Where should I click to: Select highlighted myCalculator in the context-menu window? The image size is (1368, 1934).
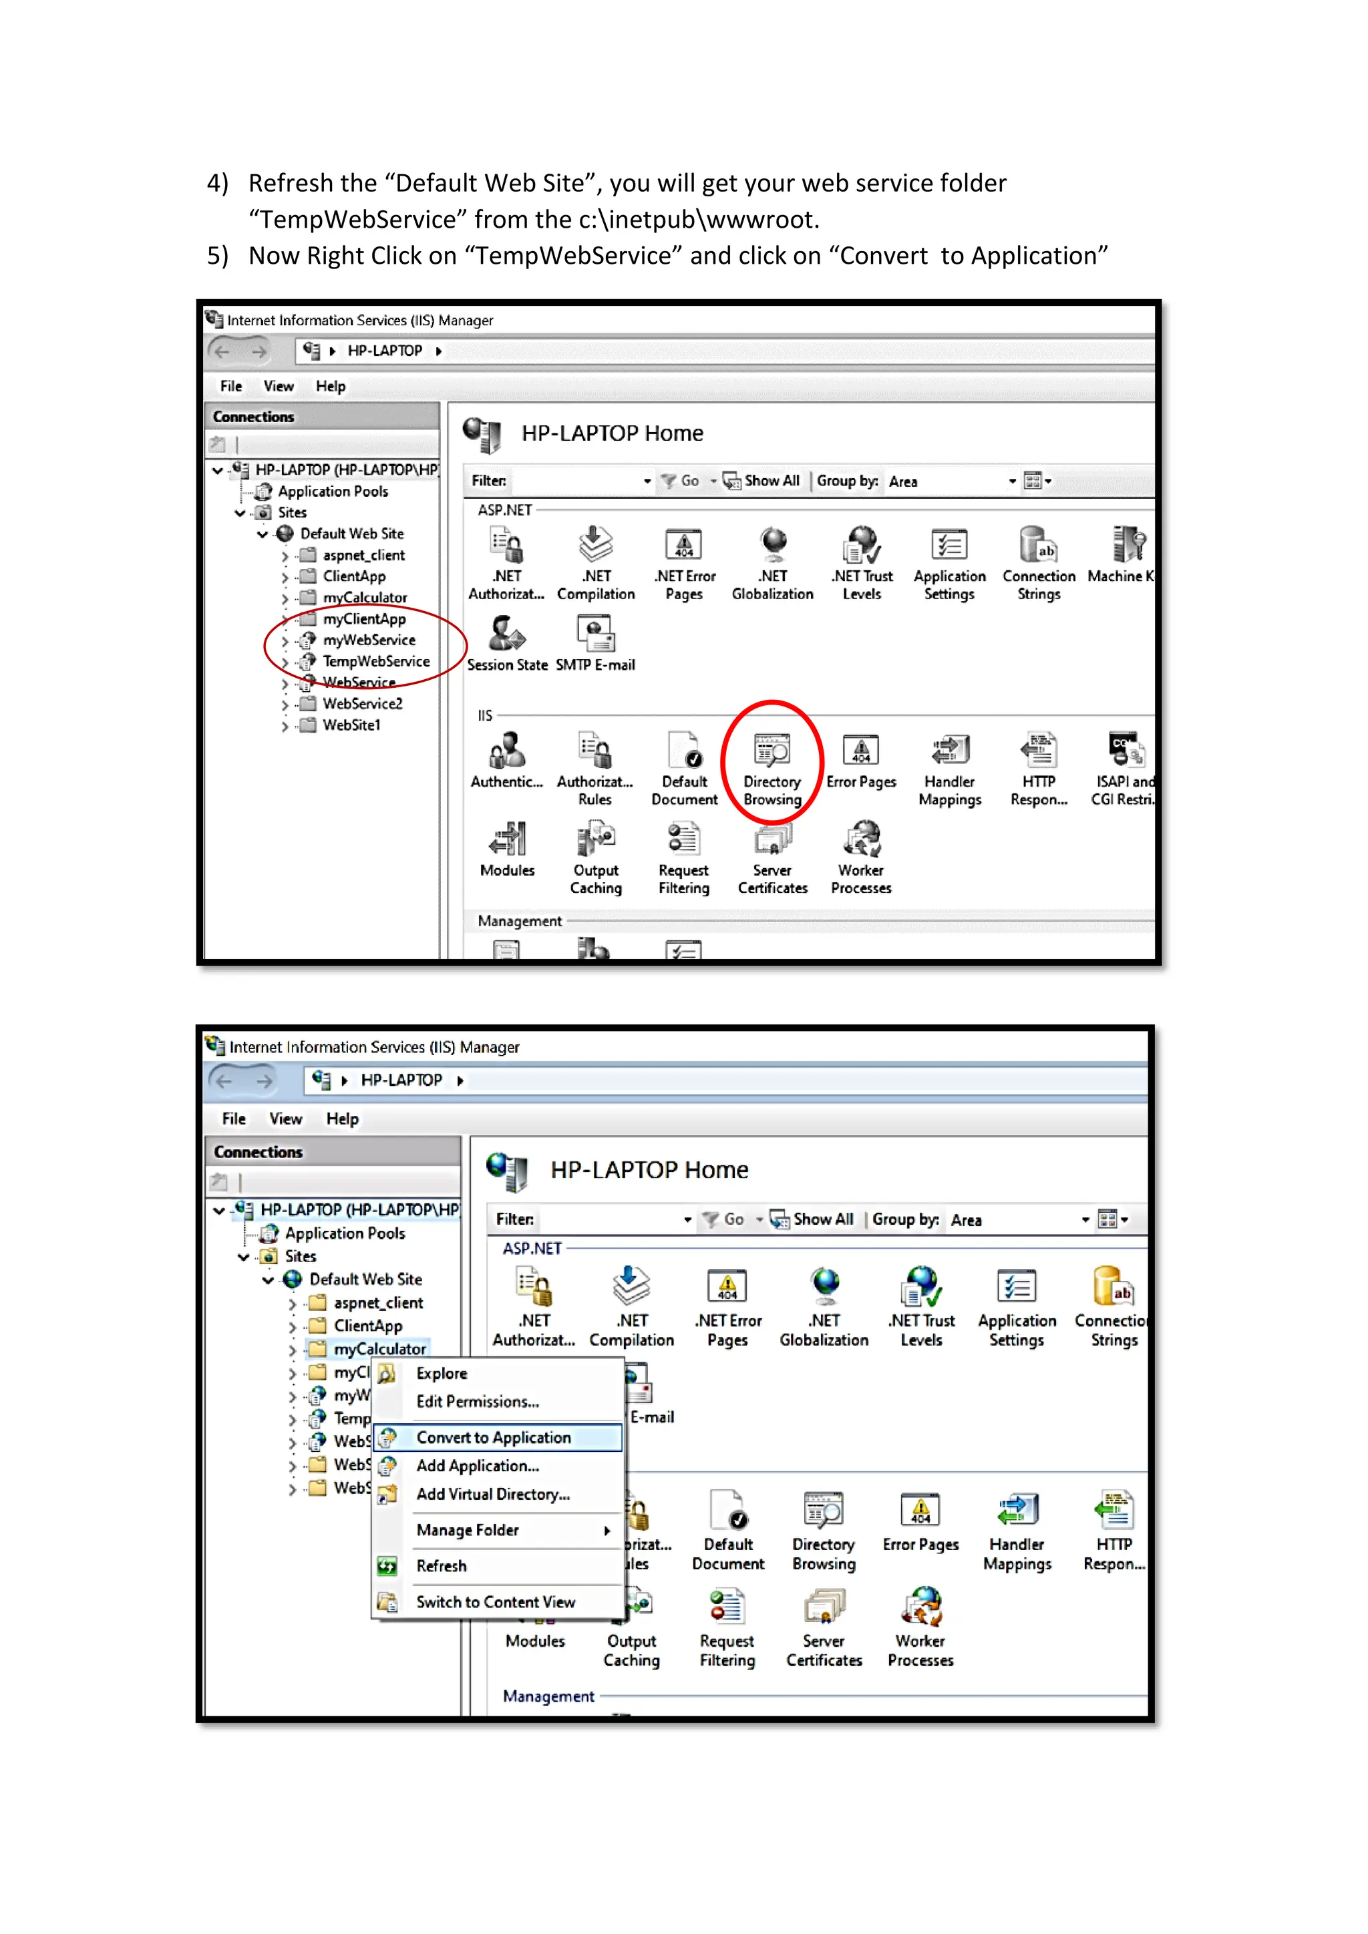[380, 1350]
